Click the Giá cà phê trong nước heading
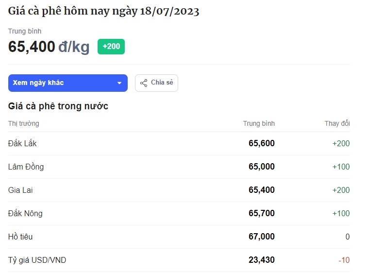This screenshot has height=273, width=386. (x=58, y=106)
